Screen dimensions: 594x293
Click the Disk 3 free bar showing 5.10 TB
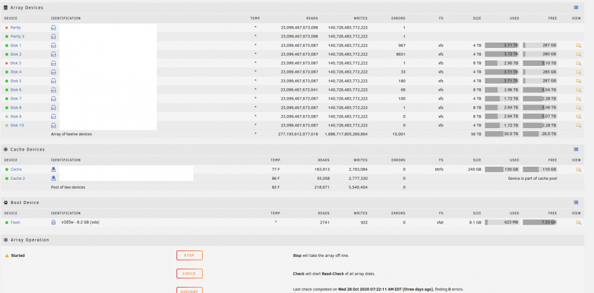(x=540, y=63)
